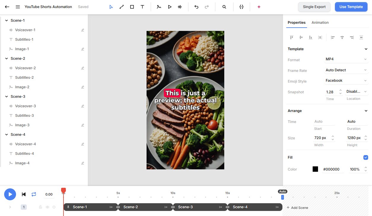This screenshot has height=216, width=372.
Task: Undo the last action
Action: tap(196, 7)
